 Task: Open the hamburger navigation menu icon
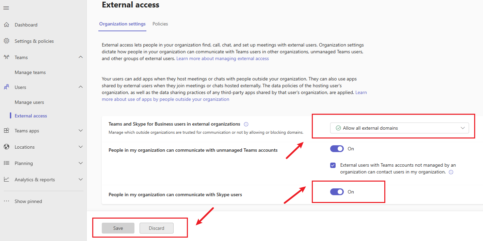tap(6, 8)
